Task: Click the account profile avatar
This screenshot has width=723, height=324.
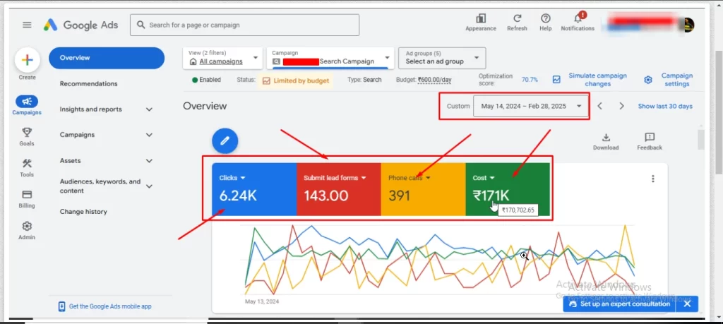Action: pos(687,25)
